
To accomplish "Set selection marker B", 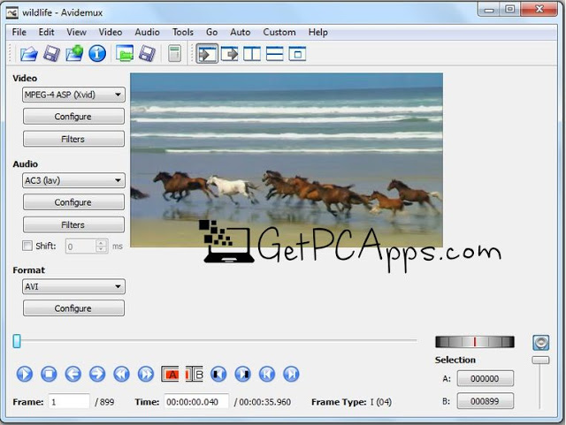I will point(195,374).
